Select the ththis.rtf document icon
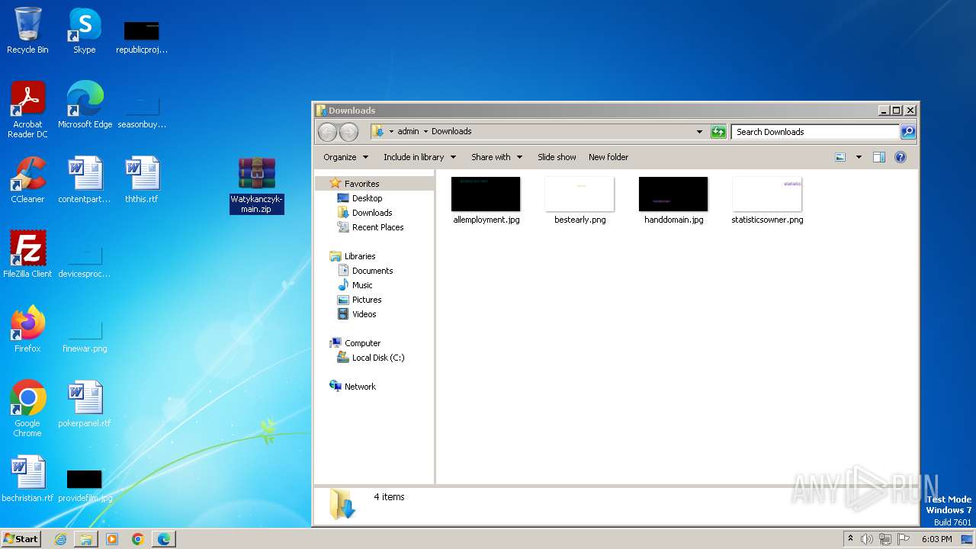 (x=142, y=180)
